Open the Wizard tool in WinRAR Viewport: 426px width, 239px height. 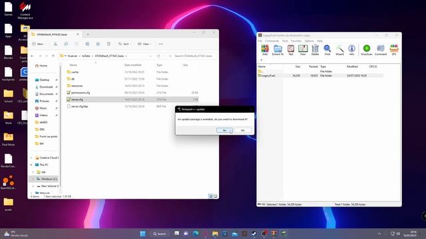339,50
